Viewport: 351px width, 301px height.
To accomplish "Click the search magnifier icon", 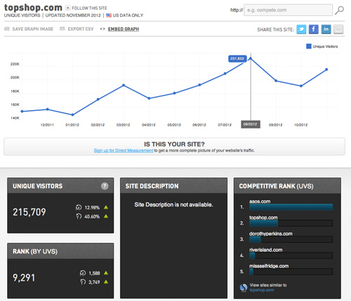I will (339, 11).
